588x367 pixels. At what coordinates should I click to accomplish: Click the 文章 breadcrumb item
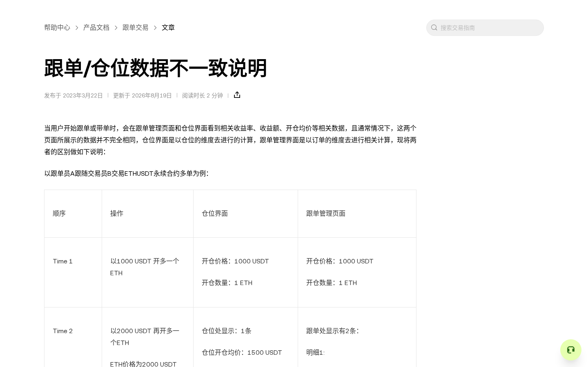[168, 27]
